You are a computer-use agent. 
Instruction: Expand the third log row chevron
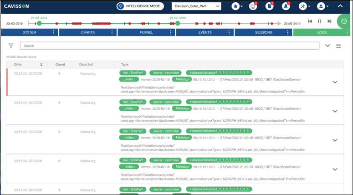[x=335, y=140]
